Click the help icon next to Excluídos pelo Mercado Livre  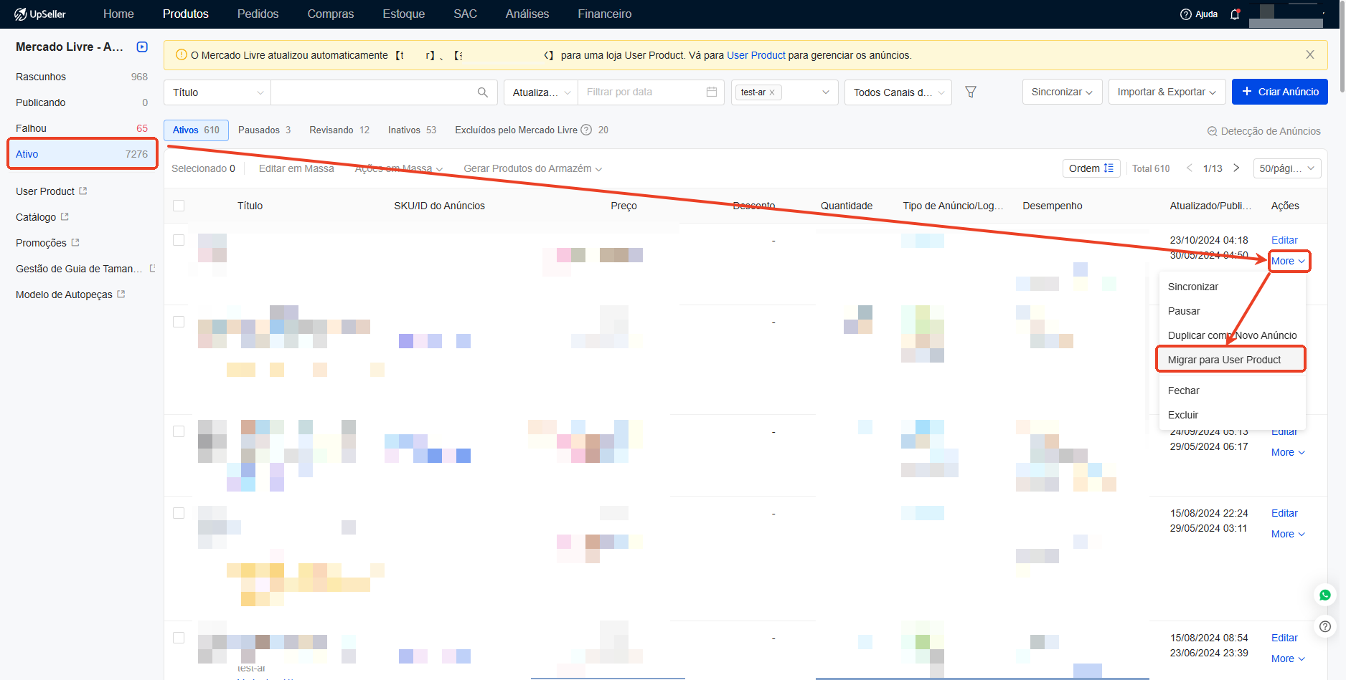tap(586, 130)
